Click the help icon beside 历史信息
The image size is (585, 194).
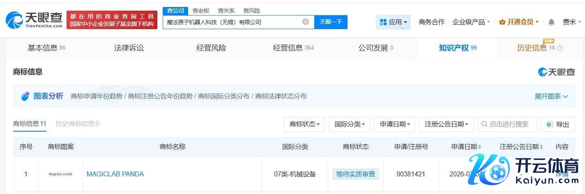560,48
